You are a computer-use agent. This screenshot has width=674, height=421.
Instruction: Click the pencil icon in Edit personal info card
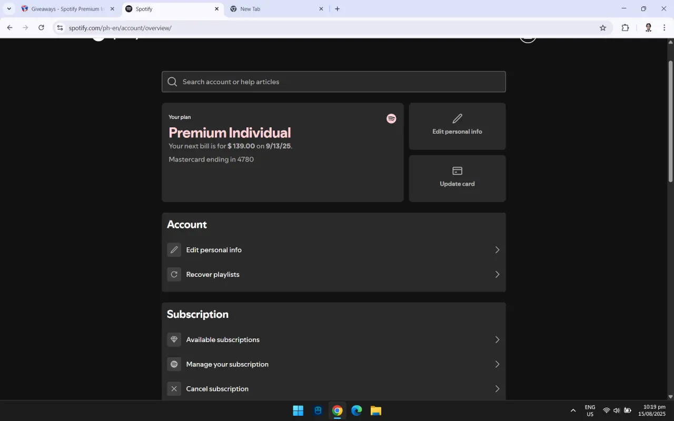pyautogui.click(x=457, y=118)
